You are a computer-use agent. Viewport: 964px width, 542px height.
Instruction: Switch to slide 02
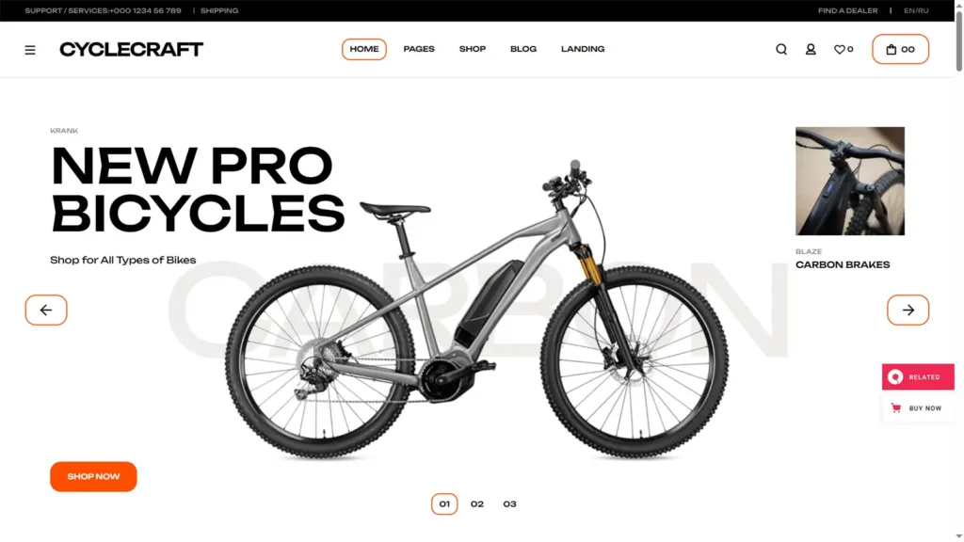(x=477, y=504)
